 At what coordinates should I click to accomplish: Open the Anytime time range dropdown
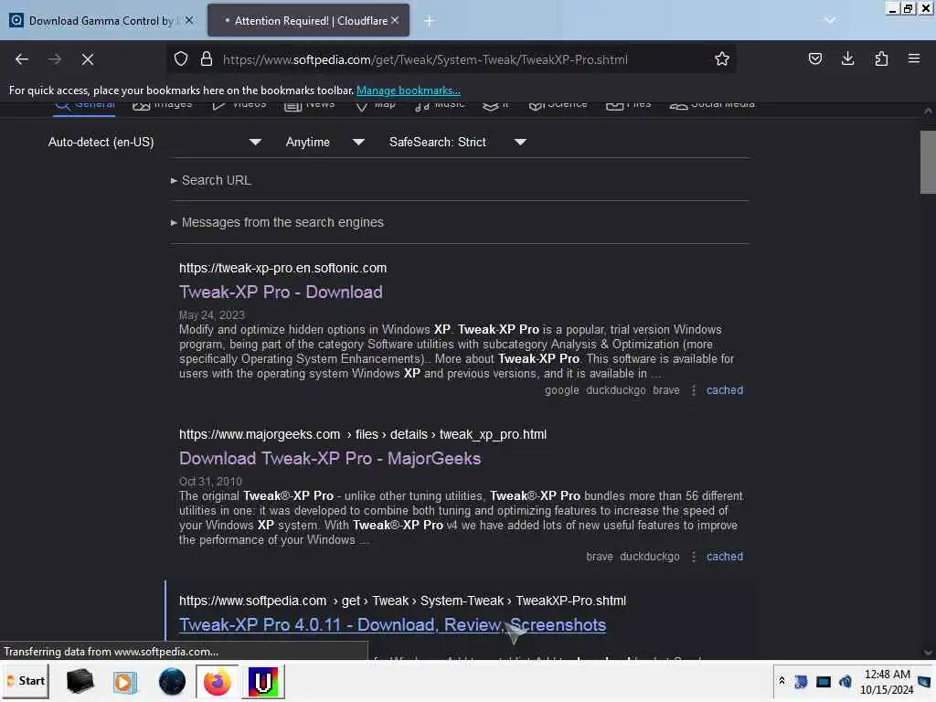tap(324, 142)
